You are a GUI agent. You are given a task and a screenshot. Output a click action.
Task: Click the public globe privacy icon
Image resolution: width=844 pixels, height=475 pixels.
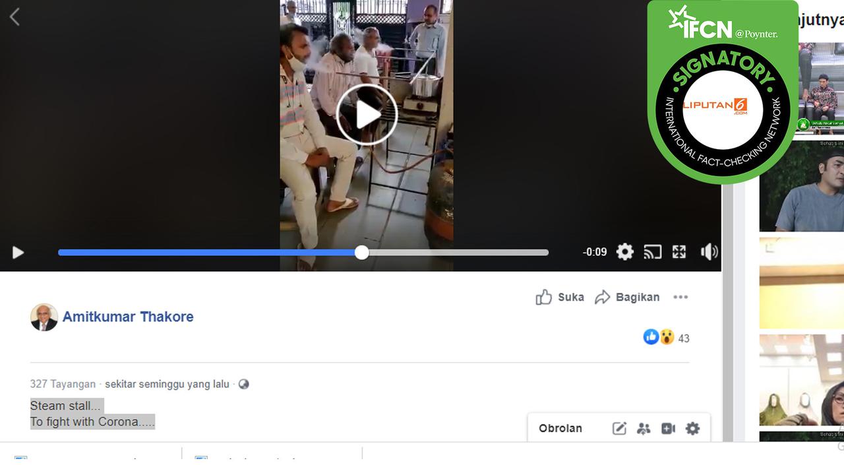click(244, 384)
